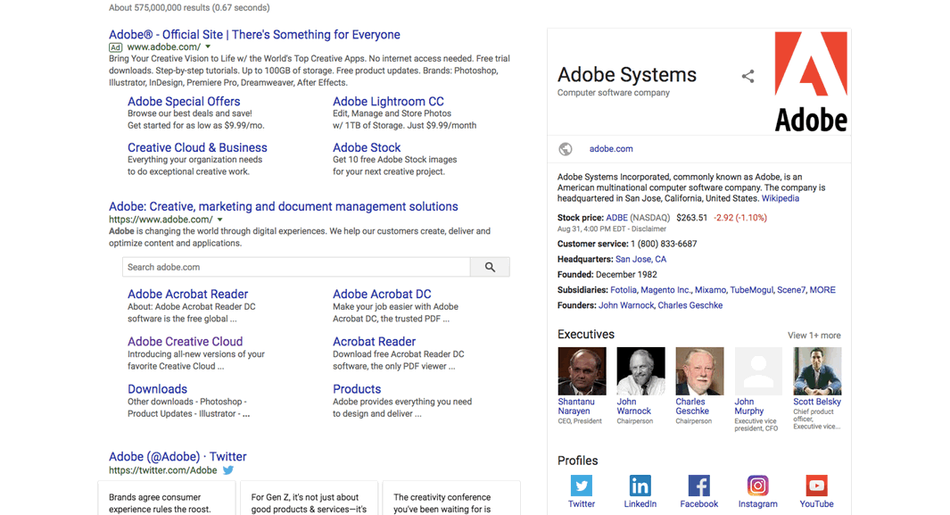Open the Products sitelink
This screenshot has width=950, height=515.
pos(357,389)
